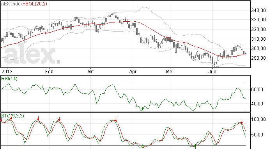This screenshot has width=269, height=150.
Task: Click the 340,00 price axis label
Action: click(x=258, y=10)
